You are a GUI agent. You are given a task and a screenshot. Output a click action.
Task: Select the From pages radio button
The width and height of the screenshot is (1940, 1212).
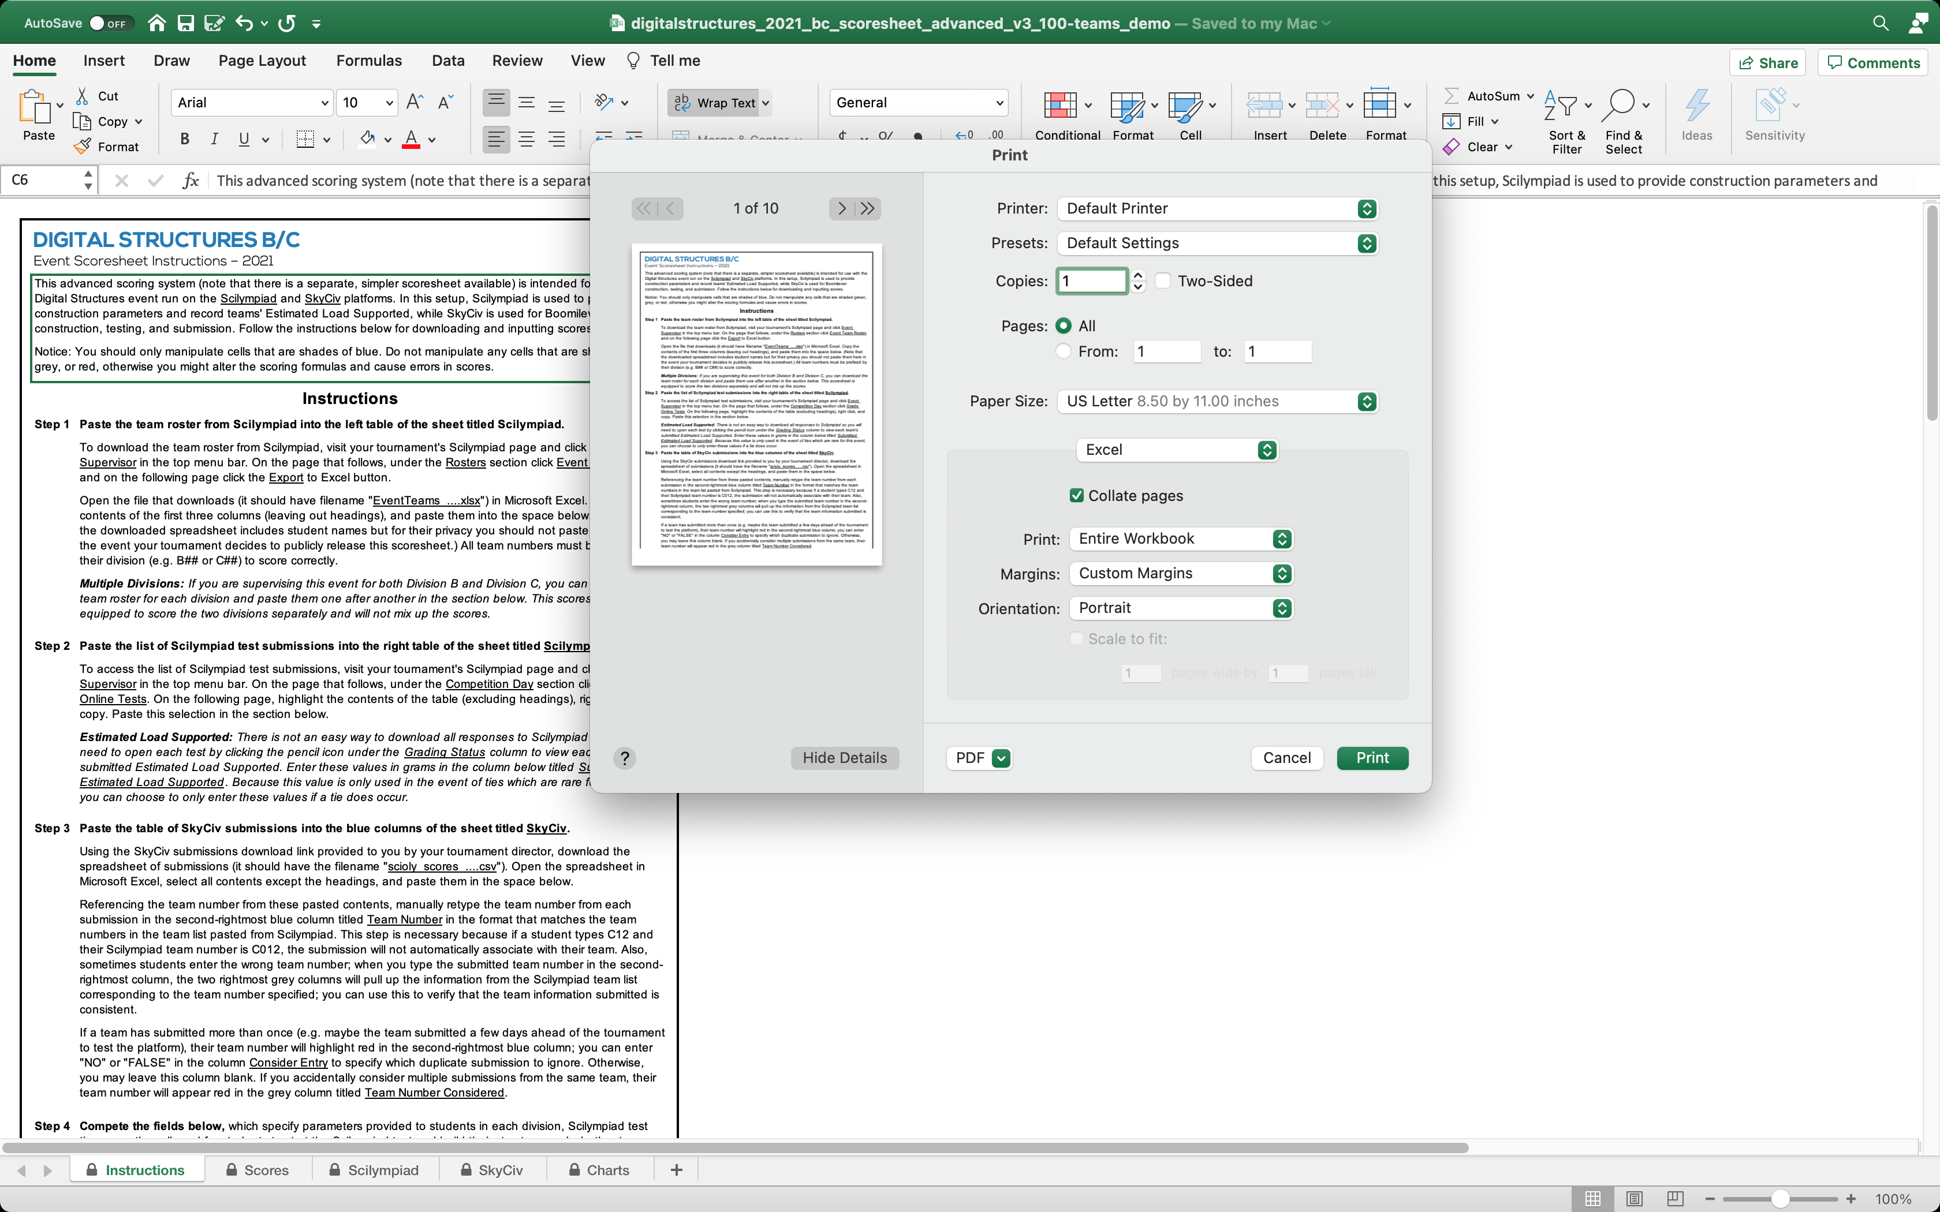coord(1063,351)
